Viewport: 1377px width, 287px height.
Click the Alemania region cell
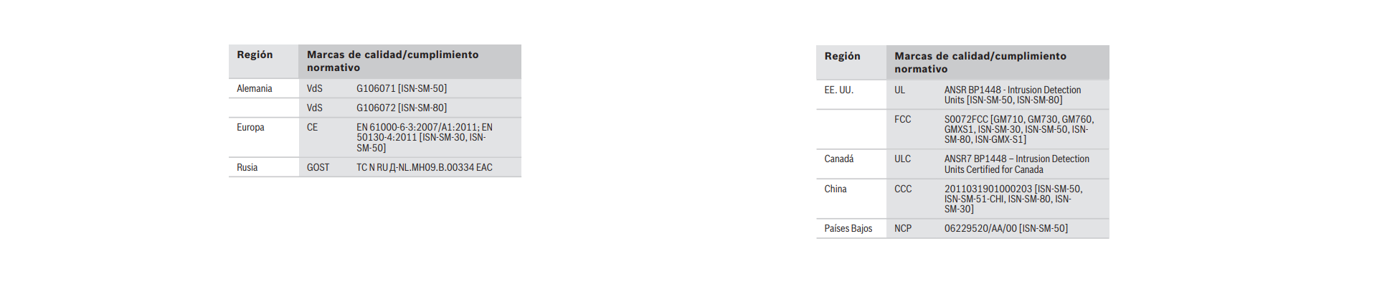pos(255,89)
